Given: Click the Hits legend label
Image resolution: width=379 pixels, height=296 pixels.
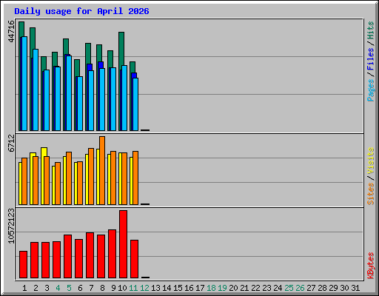Looking at the screenshot, I should 370,30.
